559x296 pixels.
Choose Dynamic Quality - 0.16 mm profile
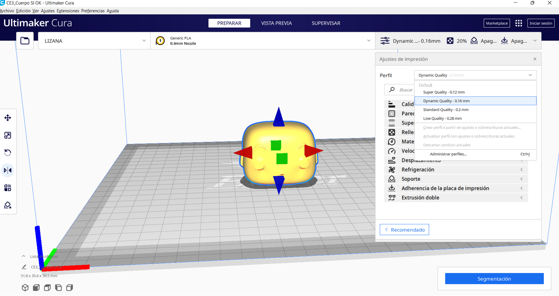pos(475,101)
